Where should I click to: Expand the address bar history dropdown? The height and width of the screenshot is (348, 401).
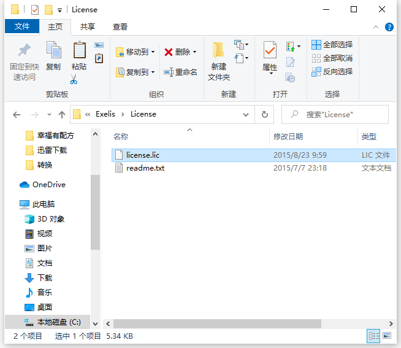click(246, 115)
